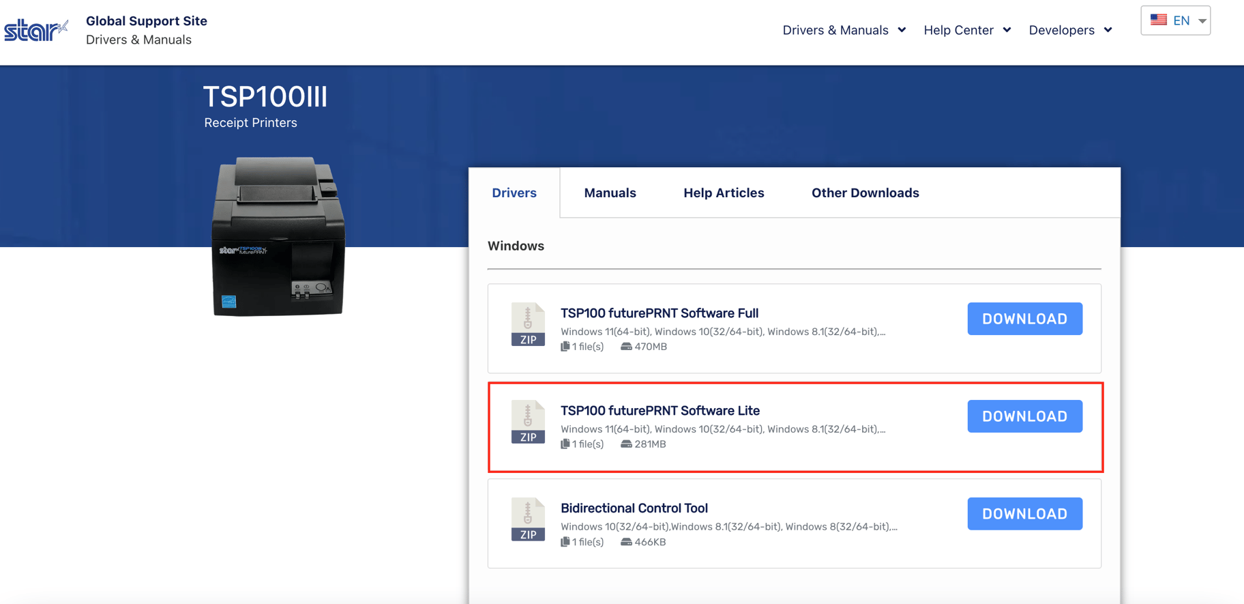Click the Receipt Printers subtitle
The width and height of the screenshot is (1244, 604).
[250, 123]
